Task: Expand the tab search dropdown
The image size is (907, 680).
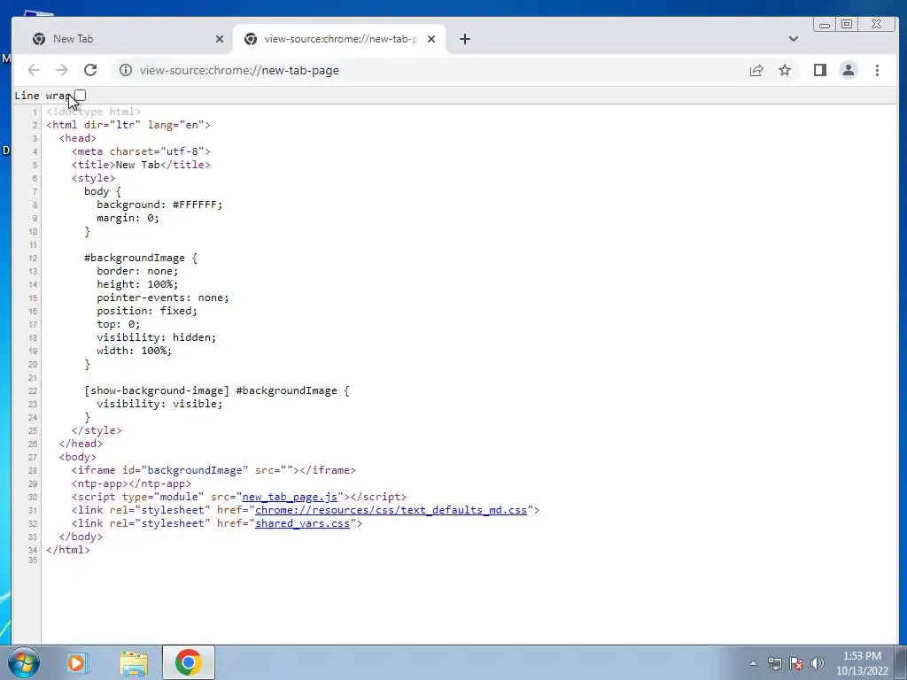Action: pos(793,39)
